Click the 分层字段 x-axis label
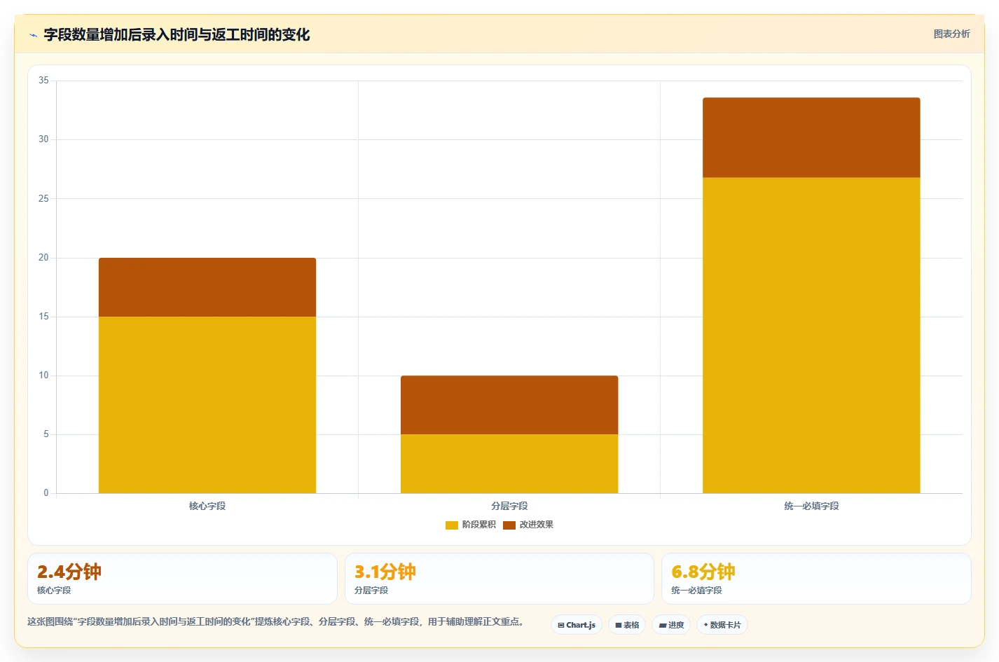The image size is (999, 662). 509,506
